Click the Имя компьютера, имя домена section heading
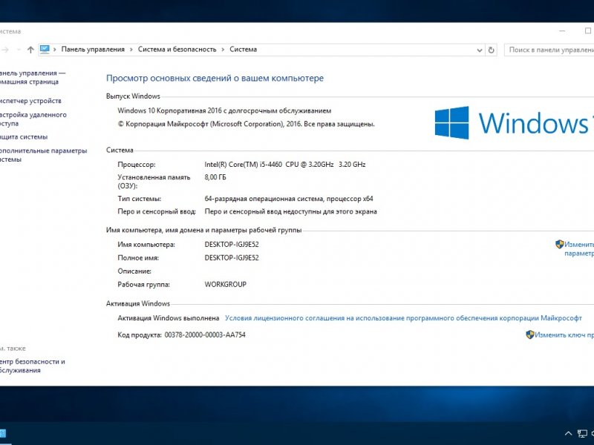594x445 pixels. [203, 230]
